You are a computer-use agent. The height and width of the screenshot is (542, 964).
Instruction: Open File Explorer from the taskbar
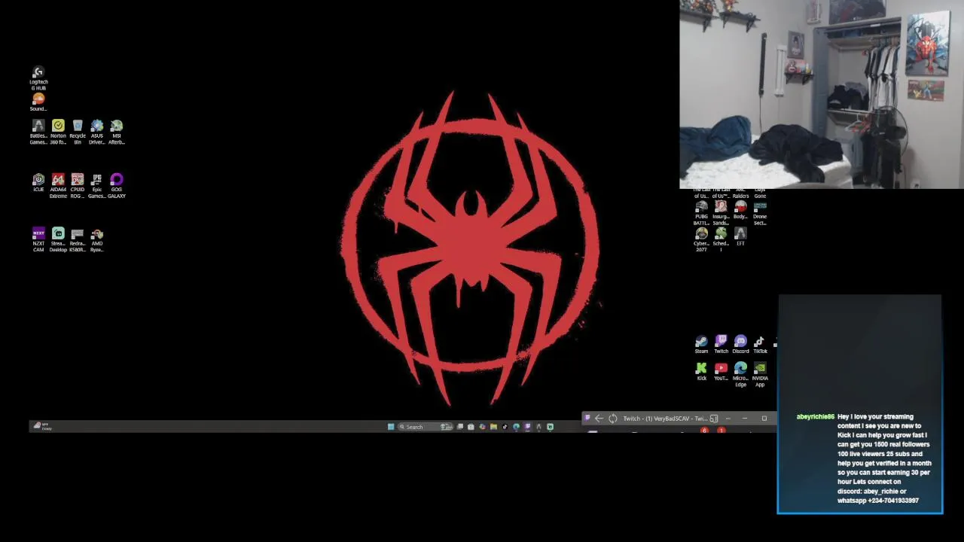(493, 427)
